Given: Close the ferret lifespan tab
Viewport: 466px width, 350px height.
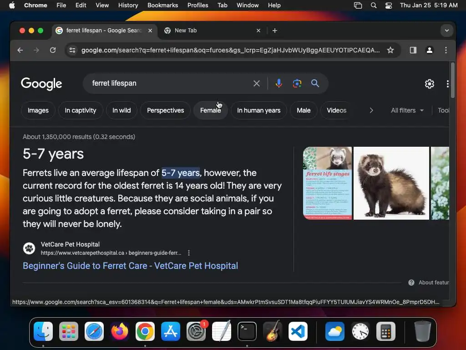Looking at the screenshot, I should [x=150, y=31].
